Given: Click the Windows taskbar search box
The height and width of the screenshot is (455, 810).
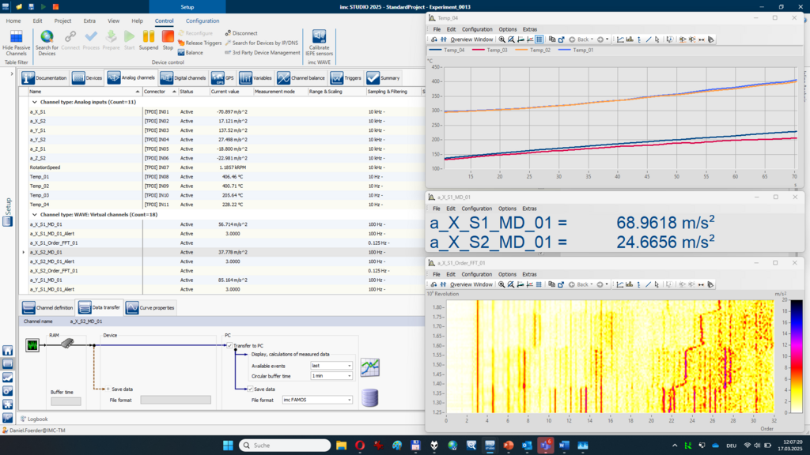Looking at the screenshot, I should (285, 446).
